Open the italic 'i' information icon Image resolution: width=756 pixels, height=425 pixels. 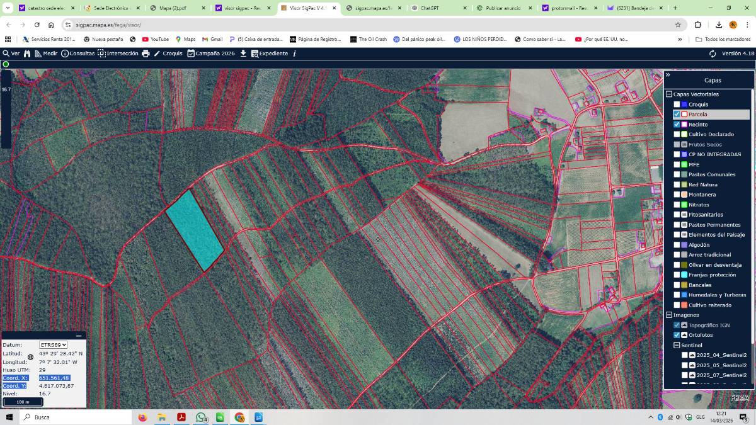click(x=294, y=54)
